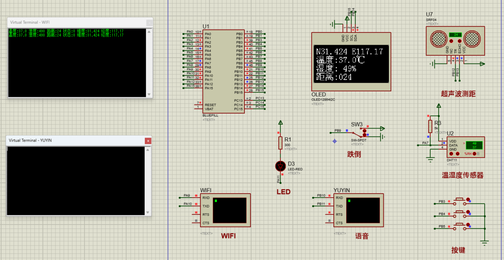The image size is (504, 260).
Task: Click the SRF04 distance decrease button
Action: pyautogui.click(x=451, y=41)
